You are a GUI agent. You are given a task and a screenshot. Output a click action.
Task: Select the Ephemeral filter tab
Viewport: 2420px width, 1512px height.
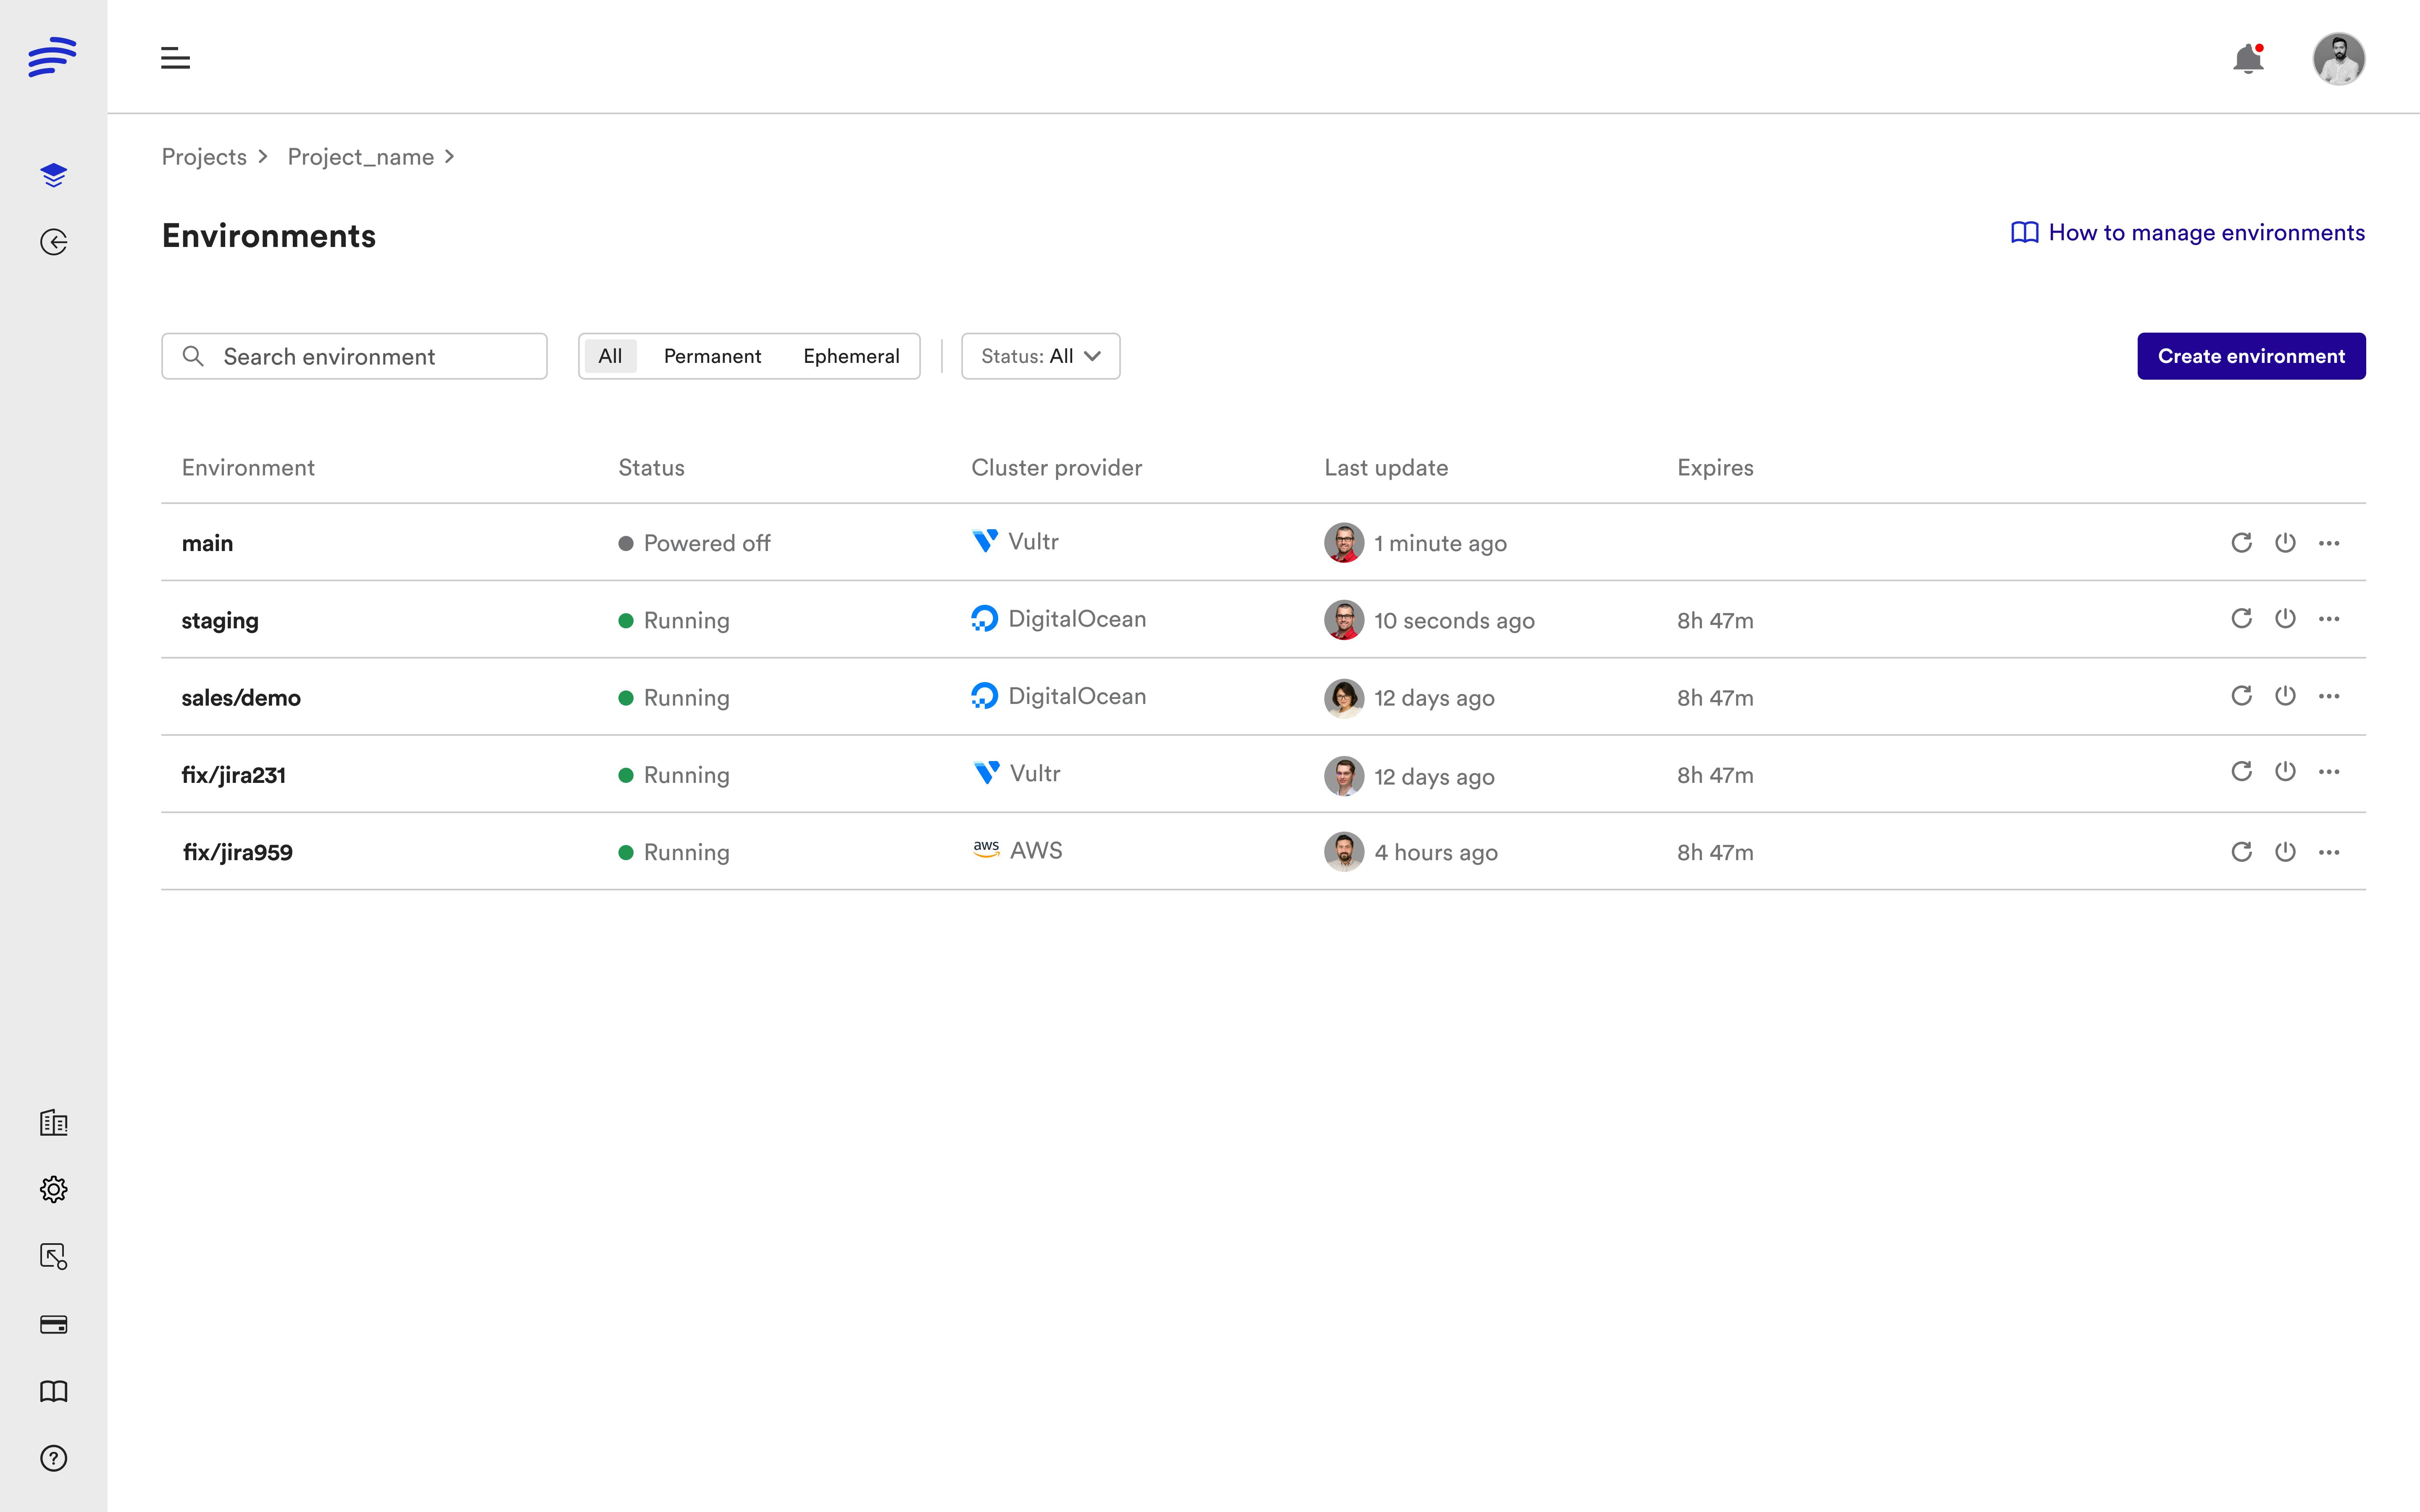(x=850, y=355)
